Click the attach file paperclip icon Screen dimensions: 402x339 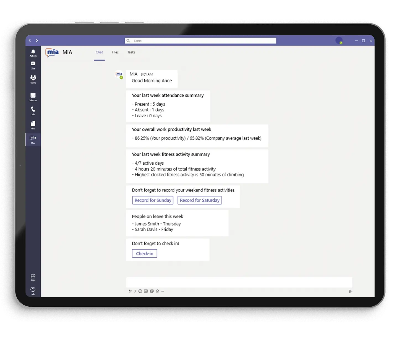(x=135, y=291)
